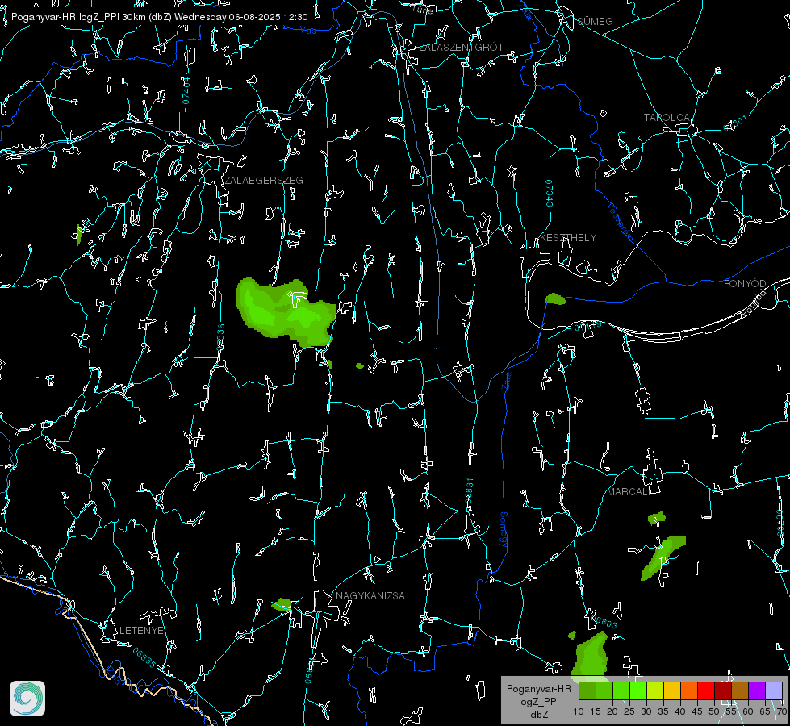Click the green echo west of Nagykanizsa

282,604
